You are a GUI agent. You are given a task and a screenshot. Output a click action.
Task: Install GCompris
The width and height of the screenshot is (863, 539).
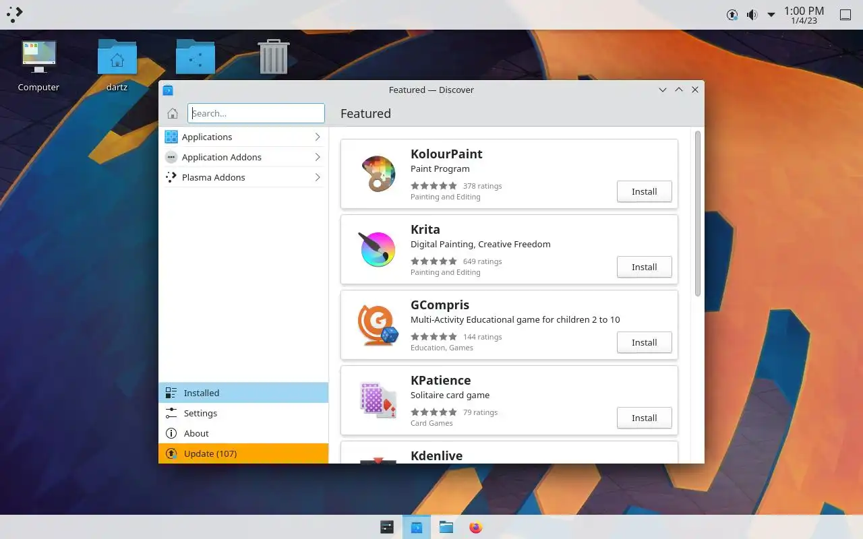644,342
